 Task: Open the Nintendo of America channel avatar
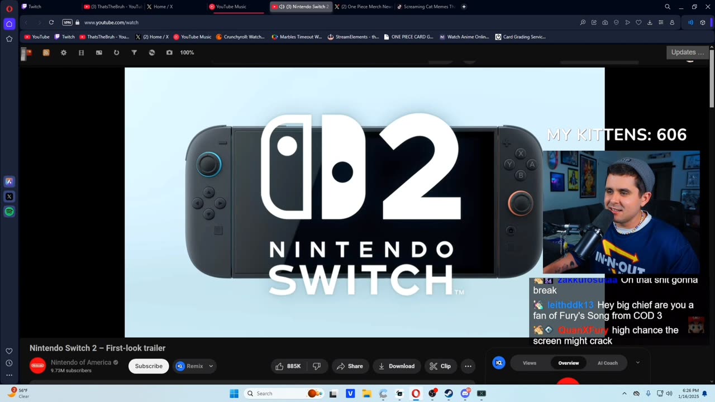37,366
